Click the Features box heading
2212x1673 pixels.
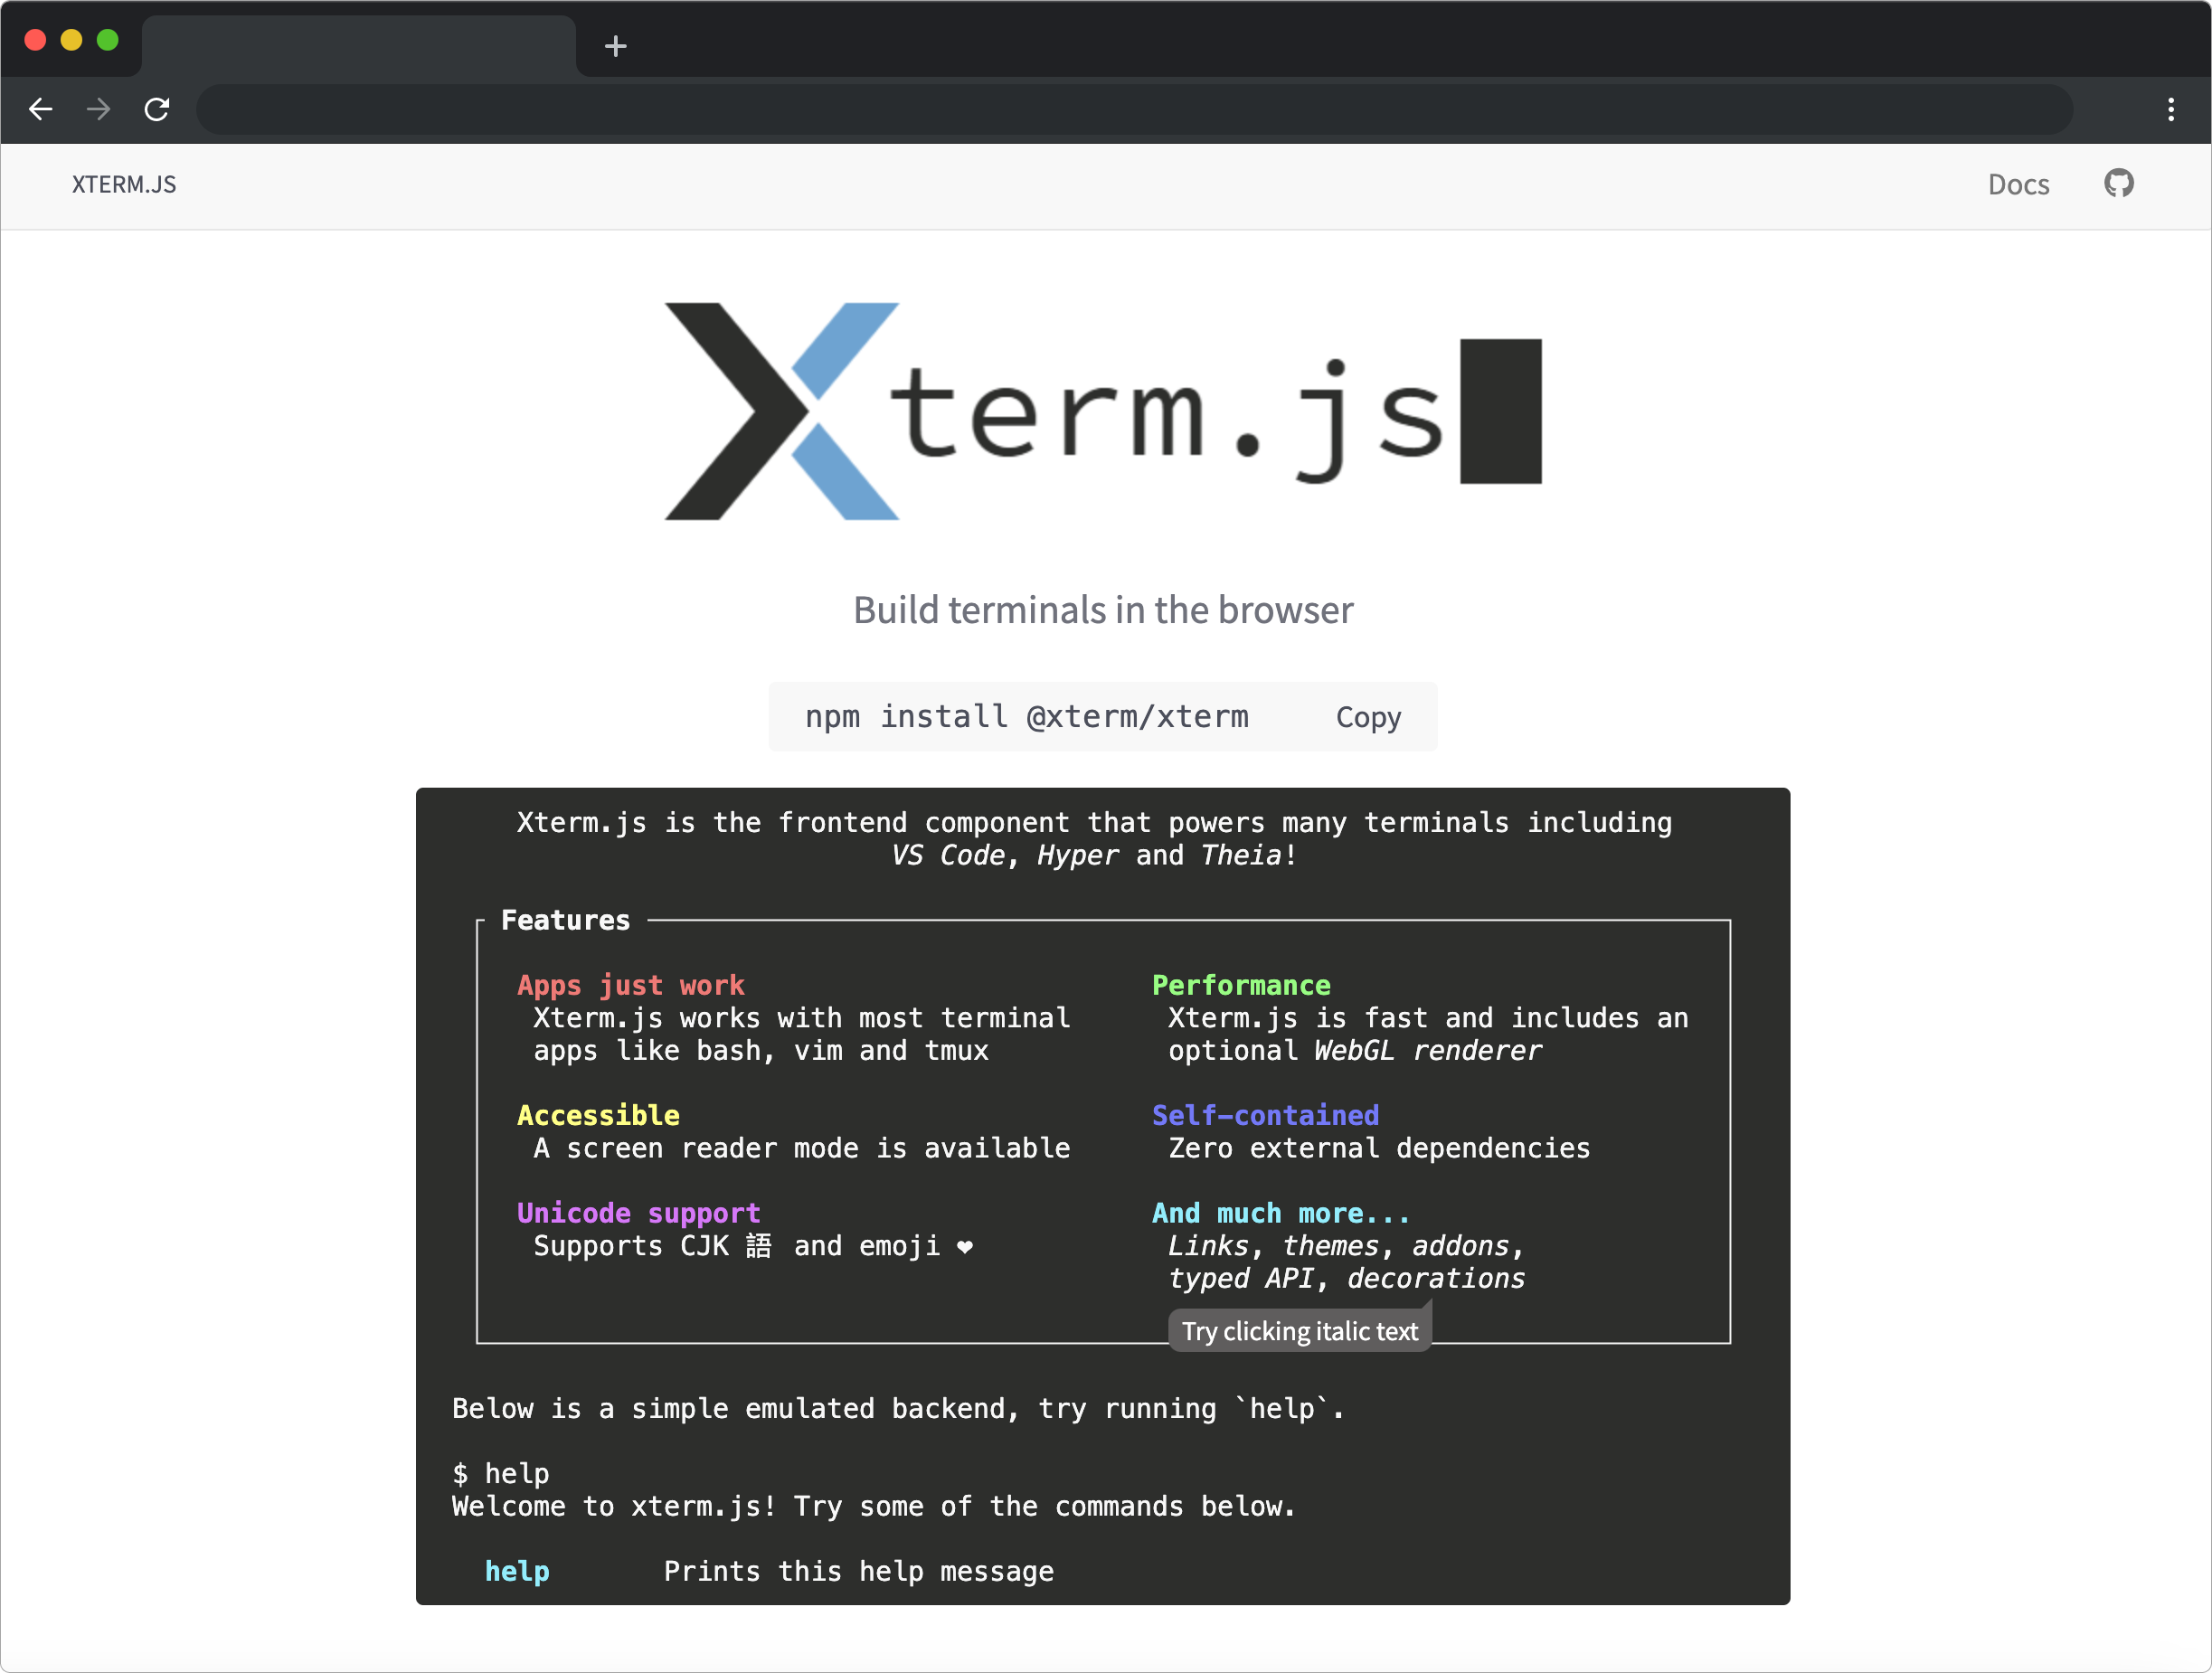(x=565, y=920)
